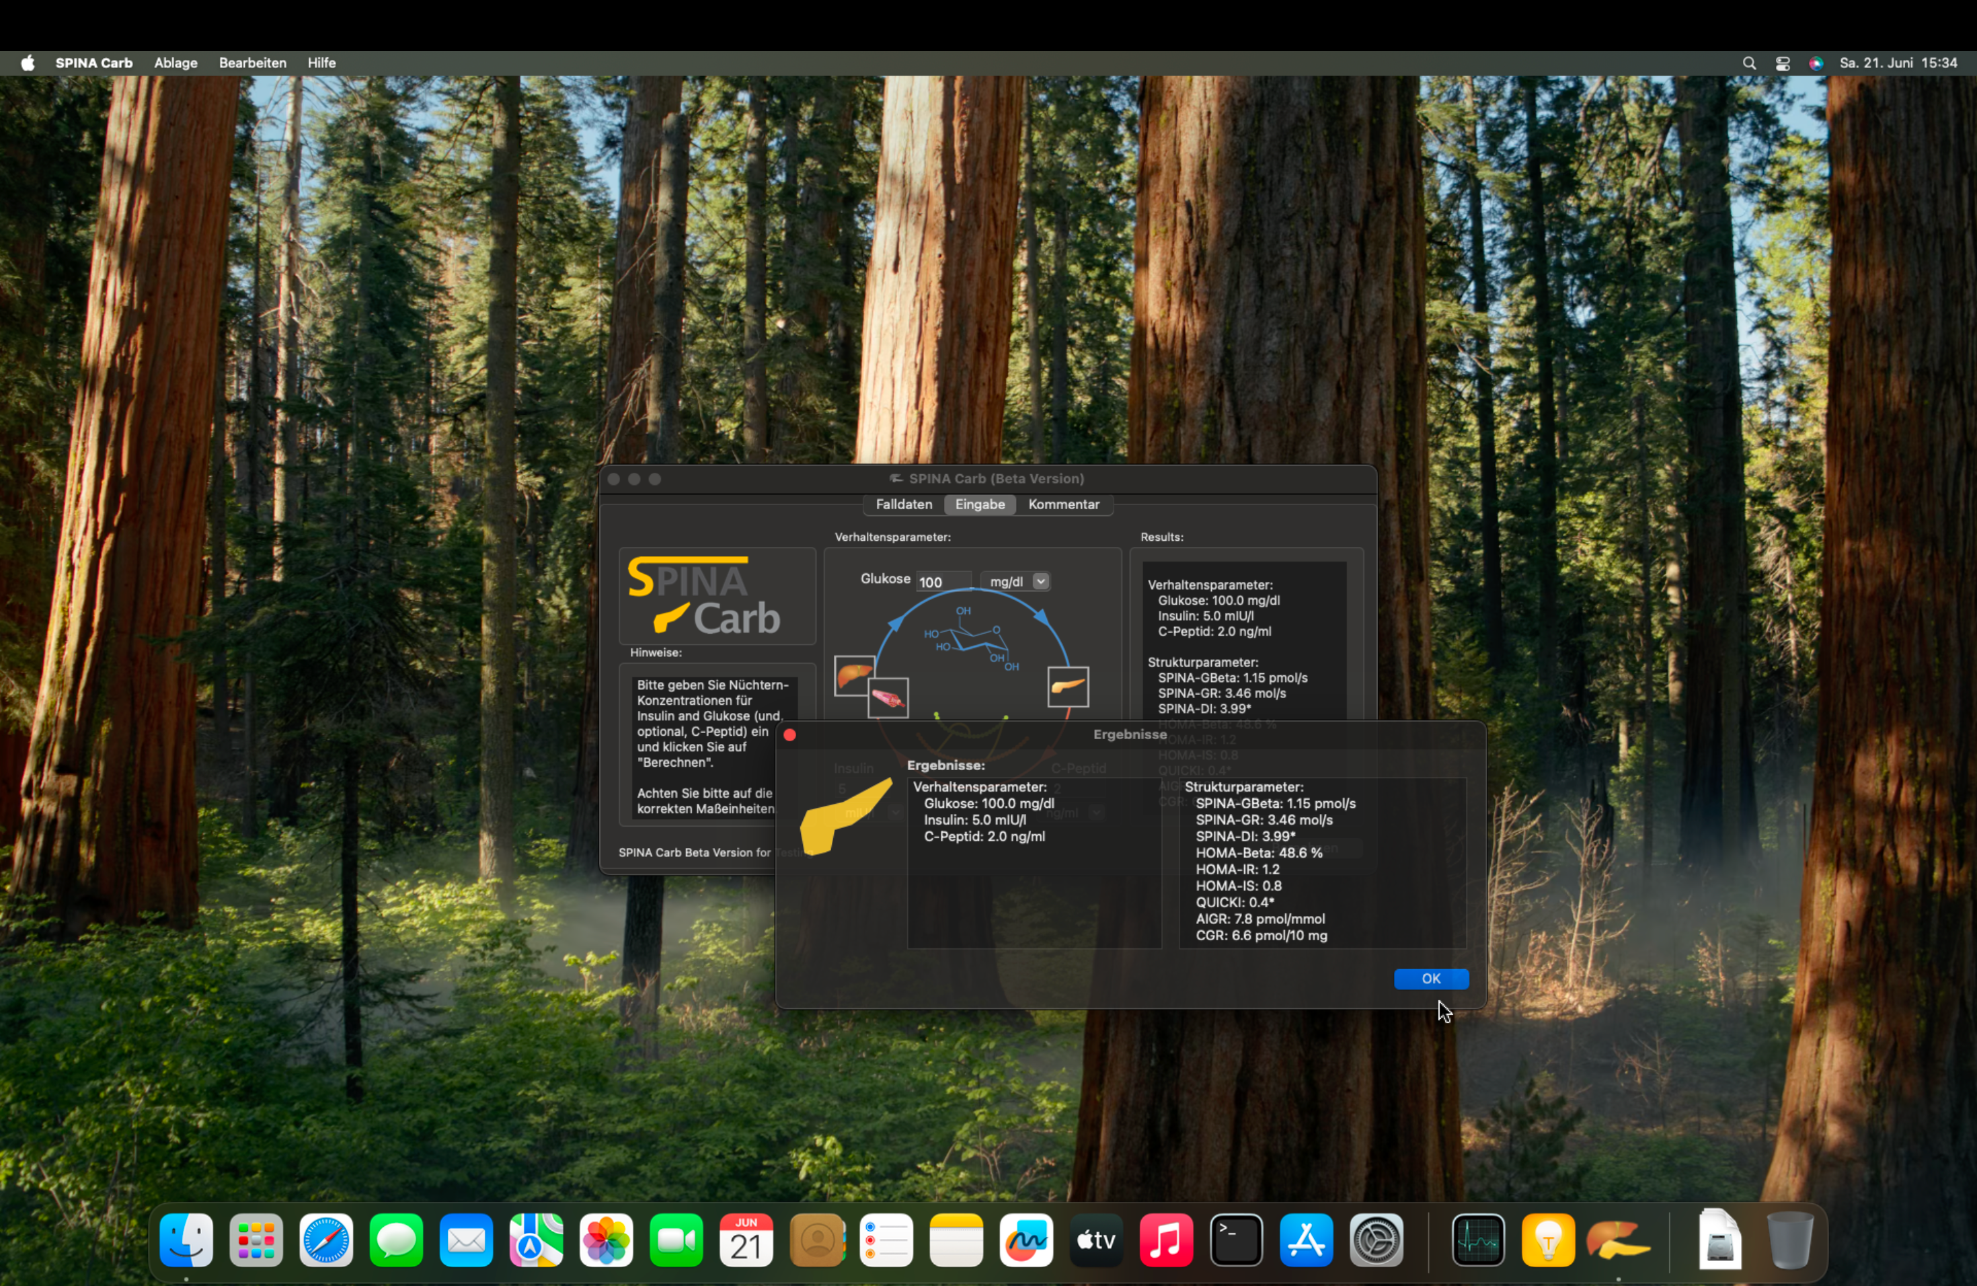This screenshot has height=1286, width=1977.
Task: Open Contacts from the Dock
Action: point(816,1240)
